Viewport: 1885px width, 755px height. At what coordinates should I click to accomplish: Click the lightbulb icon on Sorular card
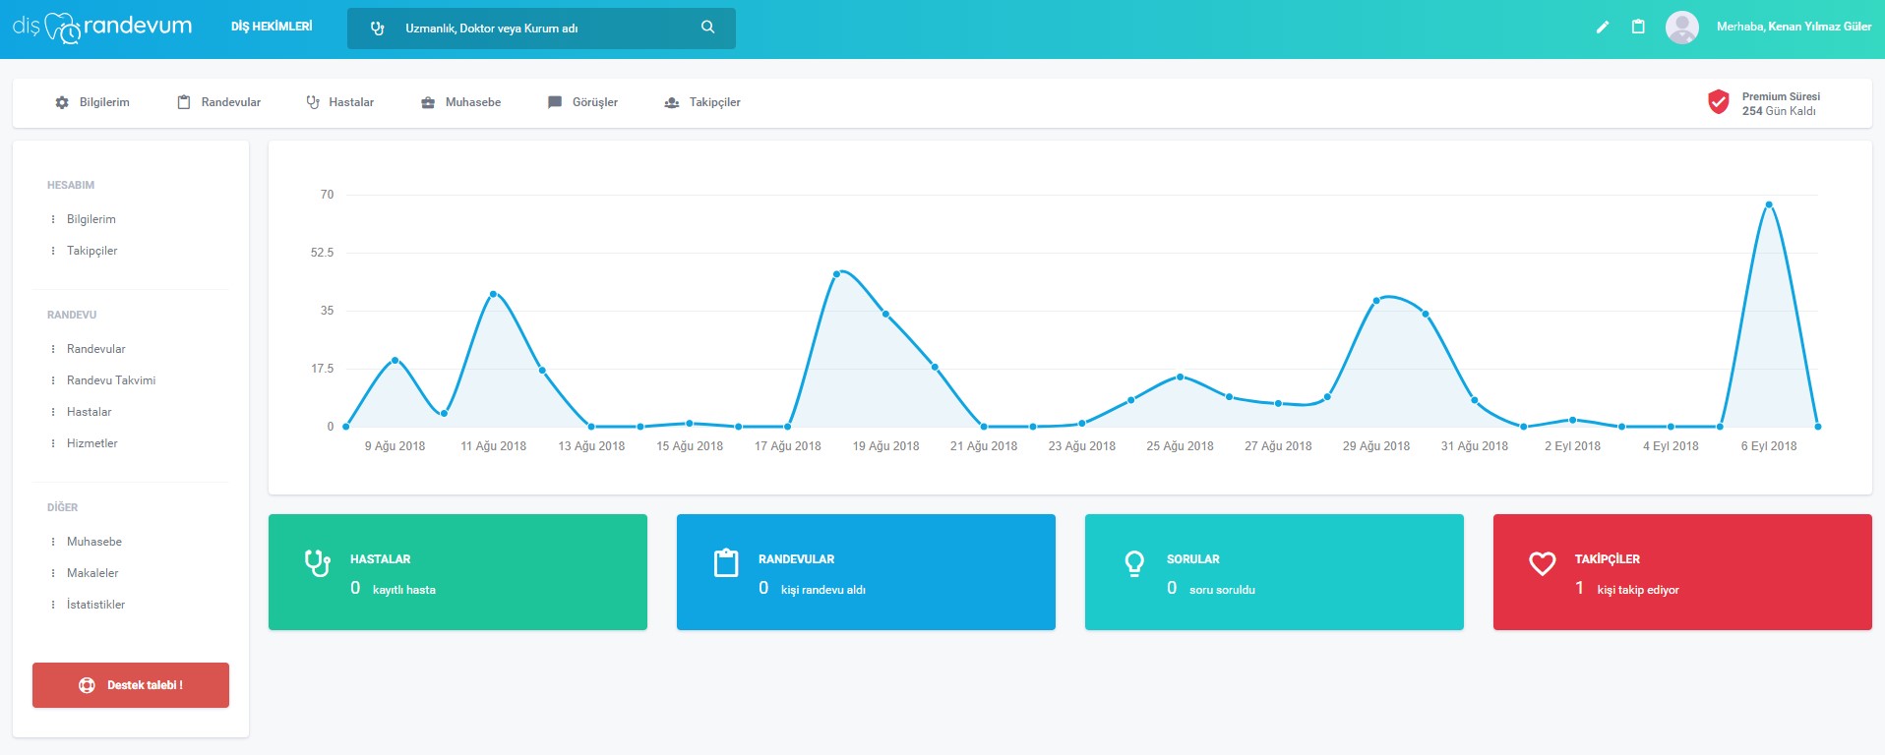point(1134,563)
